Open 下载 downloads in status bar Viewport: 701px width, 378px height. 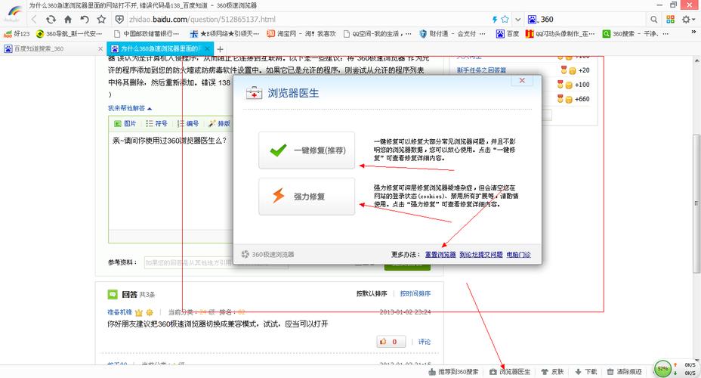[586, 372]
